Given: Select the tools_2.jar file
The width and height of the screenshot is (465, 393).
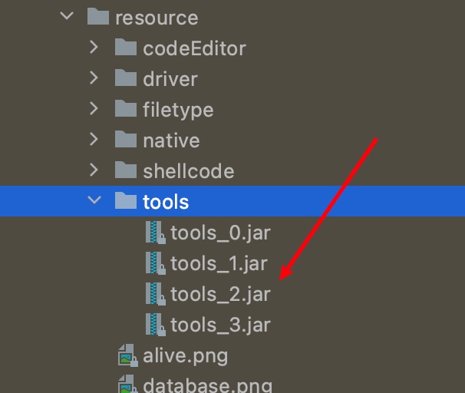Looking at the screenshot, I should coord(220,294).
